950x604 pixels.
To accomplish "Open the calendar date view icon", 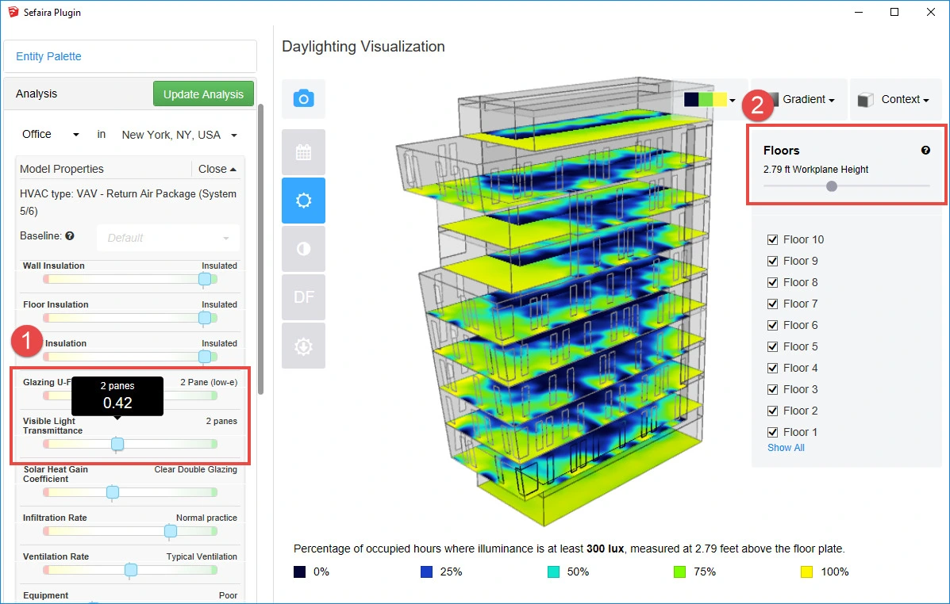I will [x=303, y=152].
